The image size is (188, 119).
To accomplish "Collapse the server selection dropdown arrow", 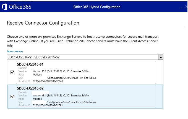I will click(160, 57).
